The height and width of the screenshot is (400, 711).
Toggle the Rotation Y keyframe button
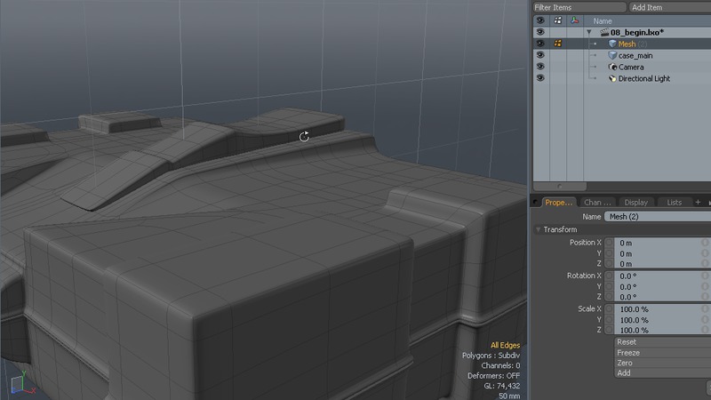pyautogui.click(x=610, y=286)
